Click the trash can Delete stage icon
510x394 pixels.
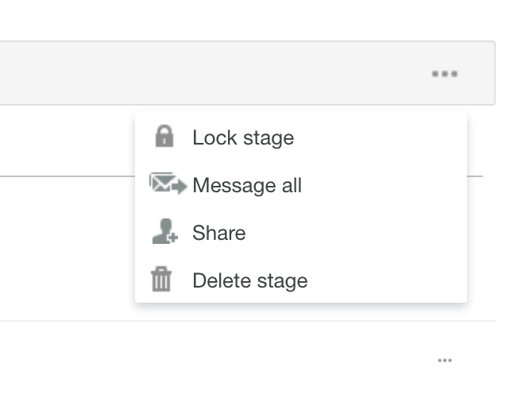(x=161, y=280)
